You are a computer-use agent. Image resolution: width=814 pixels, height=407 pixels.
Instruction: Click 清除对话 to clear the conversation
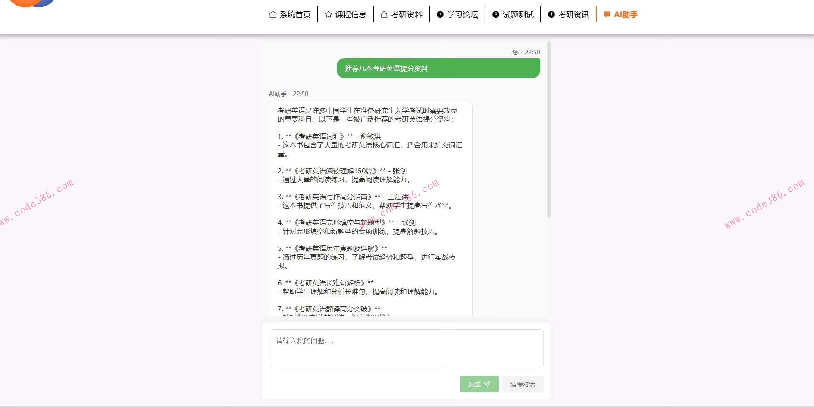click(523, 384)
